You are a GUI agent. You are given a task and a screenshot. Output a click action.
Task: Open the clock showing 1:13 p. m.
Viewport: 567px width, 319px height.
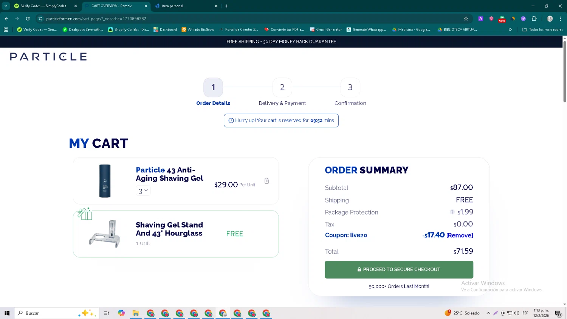tap(541, 313)
